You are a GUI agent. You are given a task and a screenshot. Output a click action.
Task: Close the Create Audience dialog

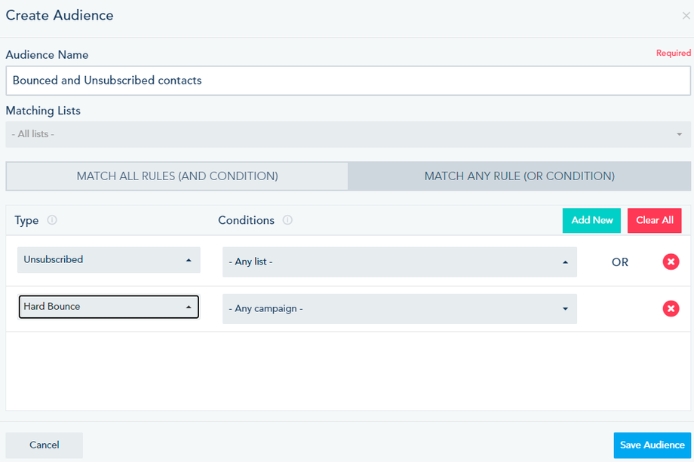pyautogui.click(x=686, y=15)
